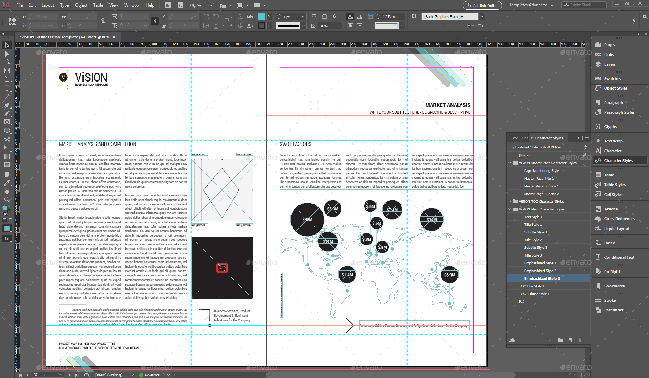This screenshot has width=649, height=378.
Task: Open the Basic Graphics Frame object style dropdown
Action: coord(482,16)
